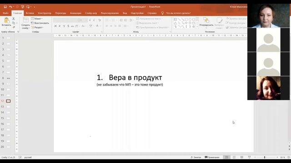Save the presentation from quick access toolbar

(x=5, y=7)
